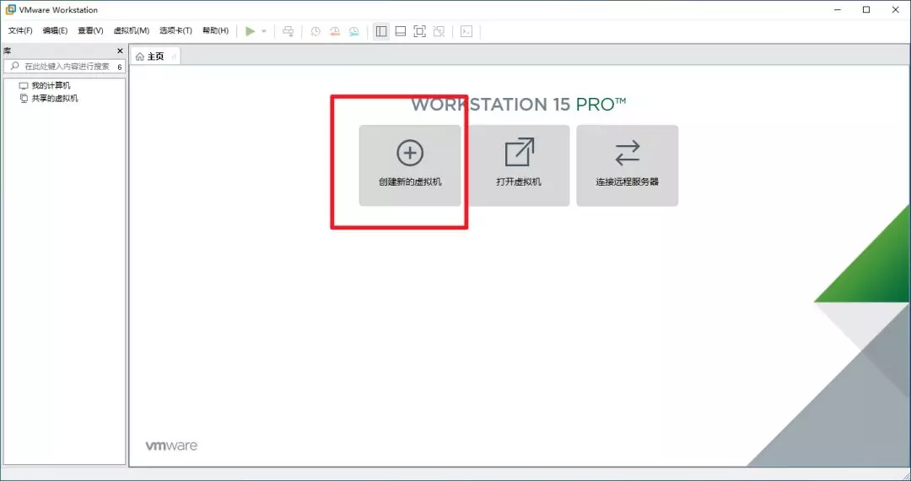Image resolution: width=911 pixels, height=481 pixels.
Task: Open the 虚拟机(M) menu
Action: tap(131, 31)
